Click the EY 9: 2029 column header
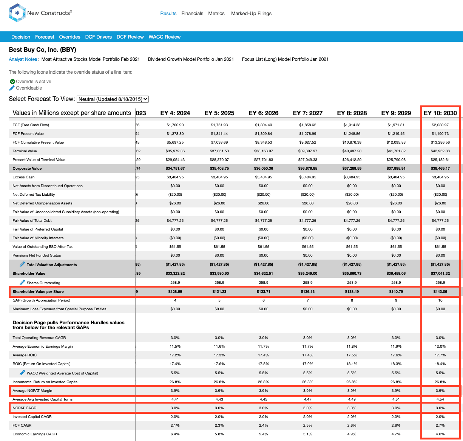The width and height of the screenshot is (463, 441). [x=396, y=113]
